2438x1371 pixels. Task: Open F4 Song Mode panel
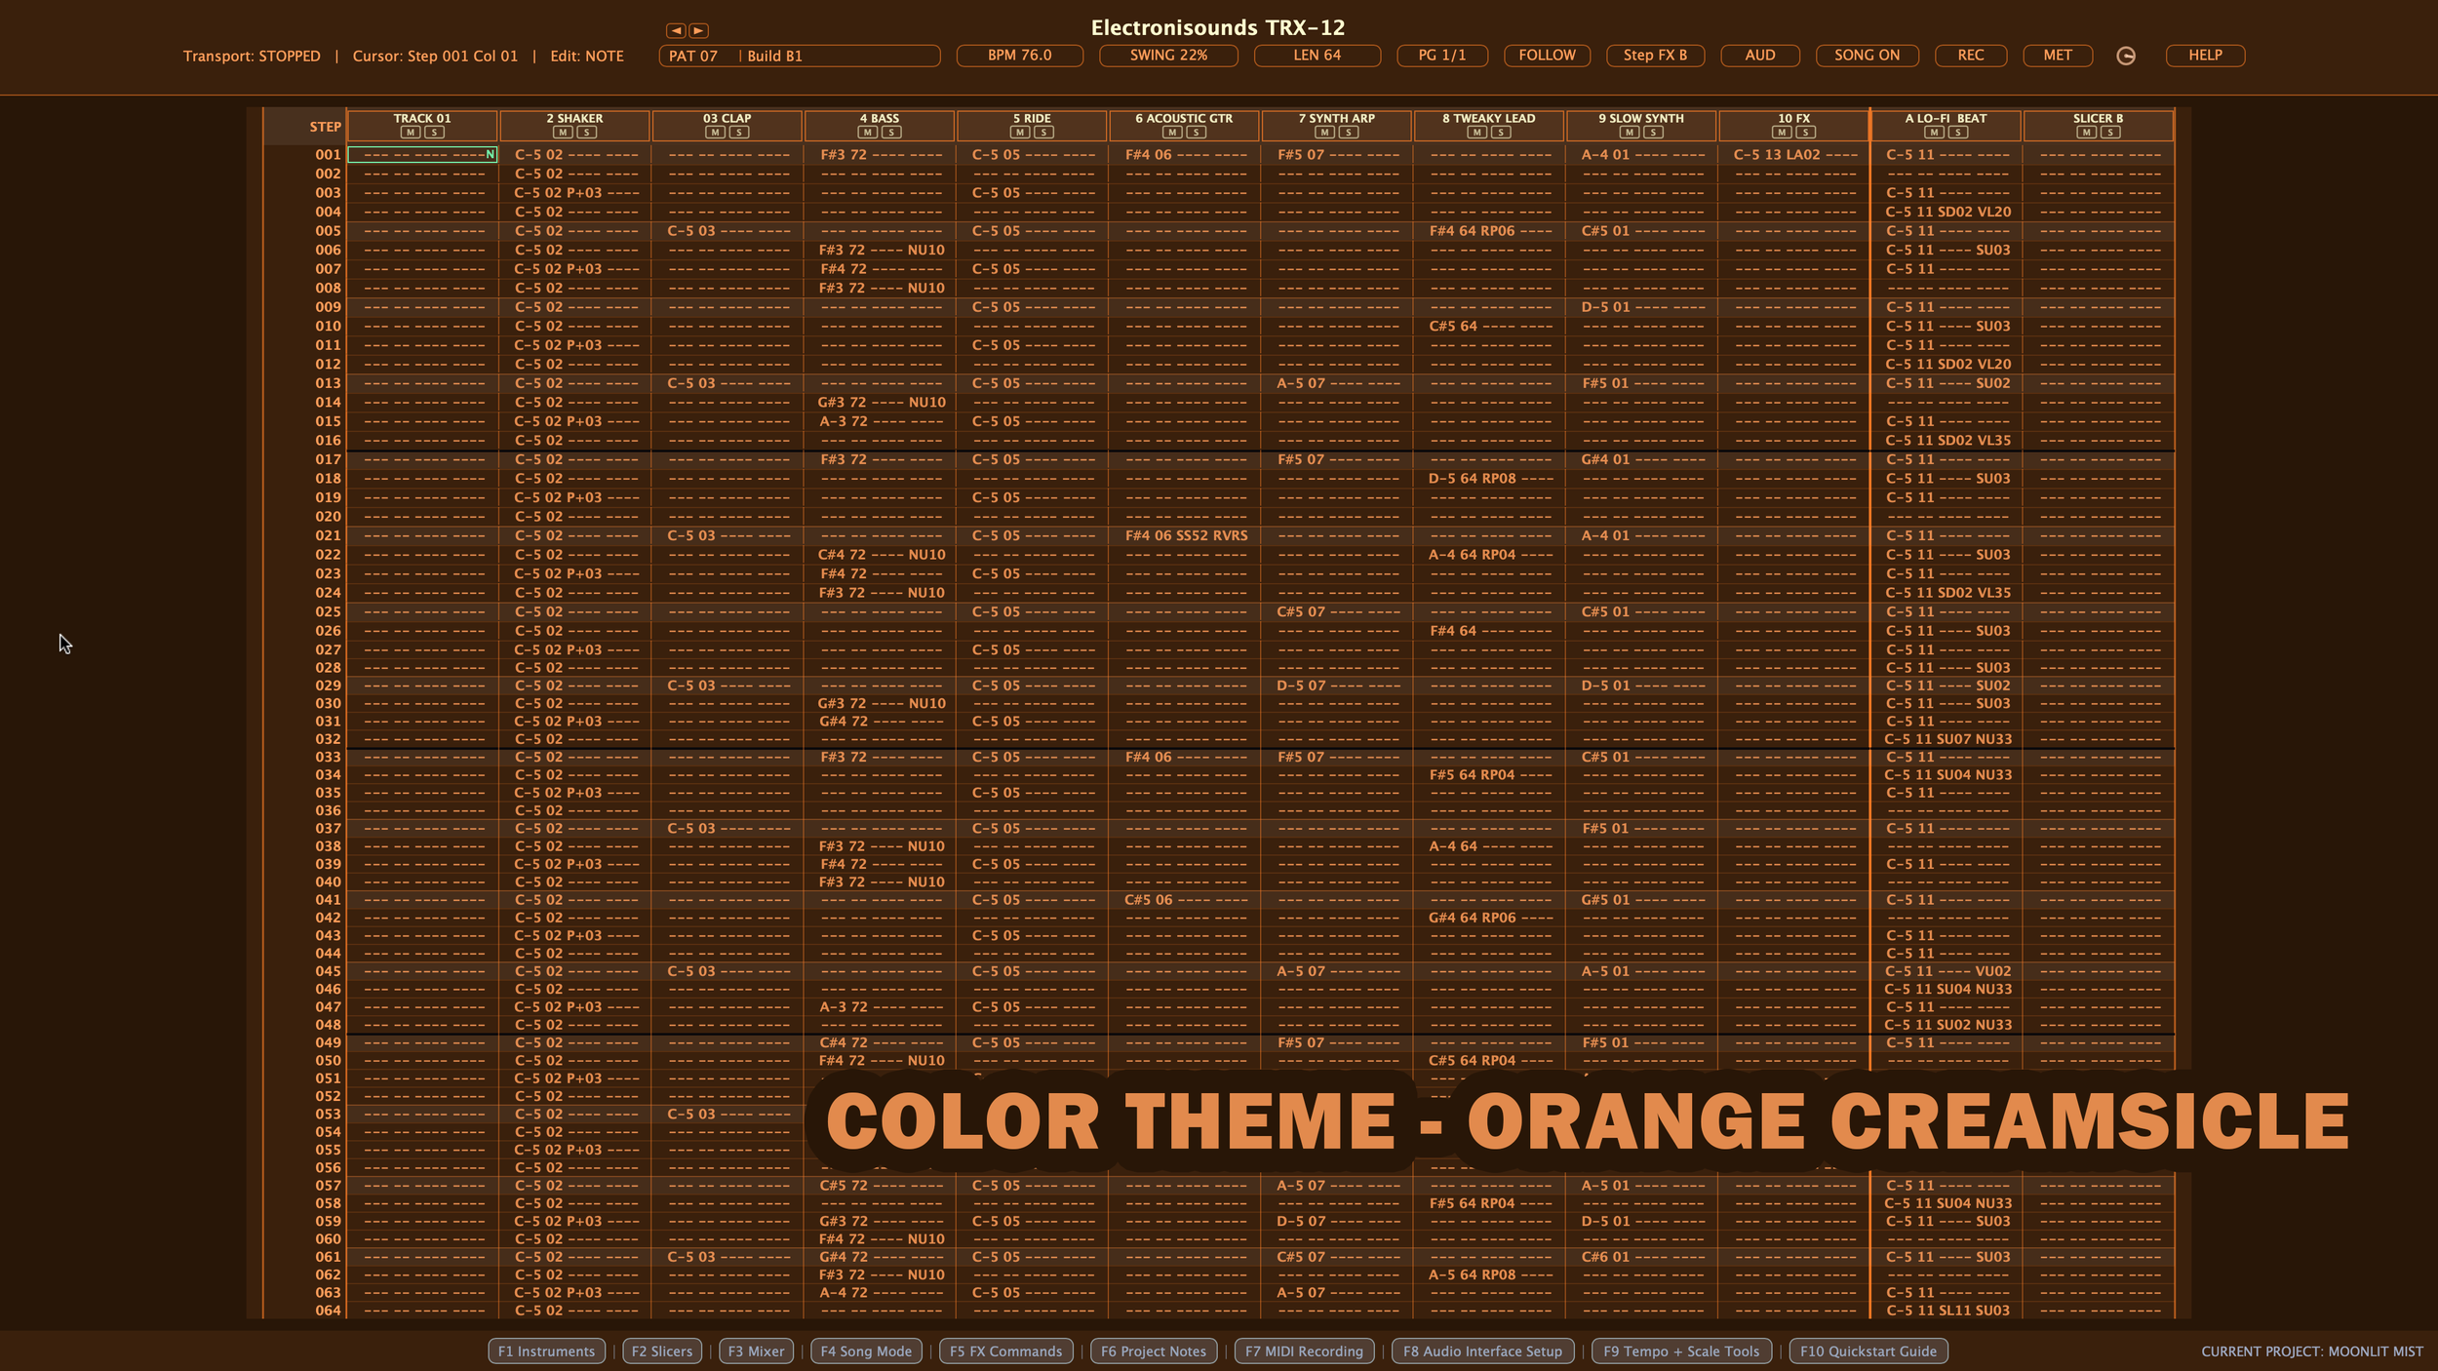[866, 1351]
